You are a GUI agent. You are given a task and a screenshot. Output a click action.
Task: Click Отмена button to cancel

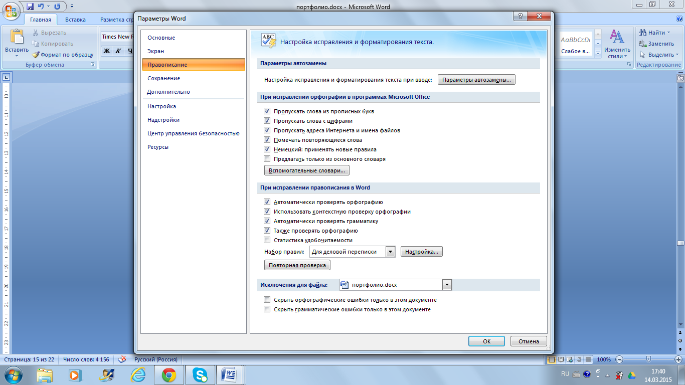[529, 341]
